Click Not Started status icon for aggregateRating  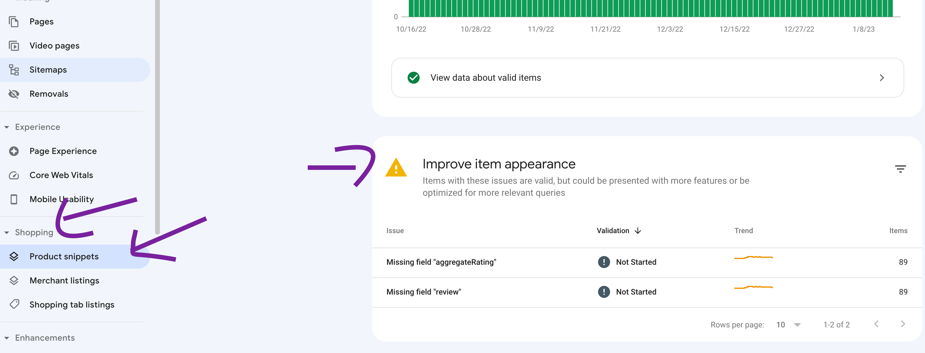click(x=604, y=262)
